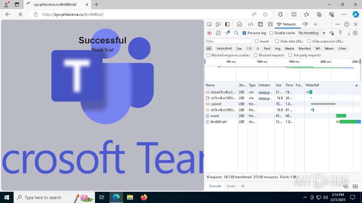
Task: Go back to the previous page
Action: (8, 14)
